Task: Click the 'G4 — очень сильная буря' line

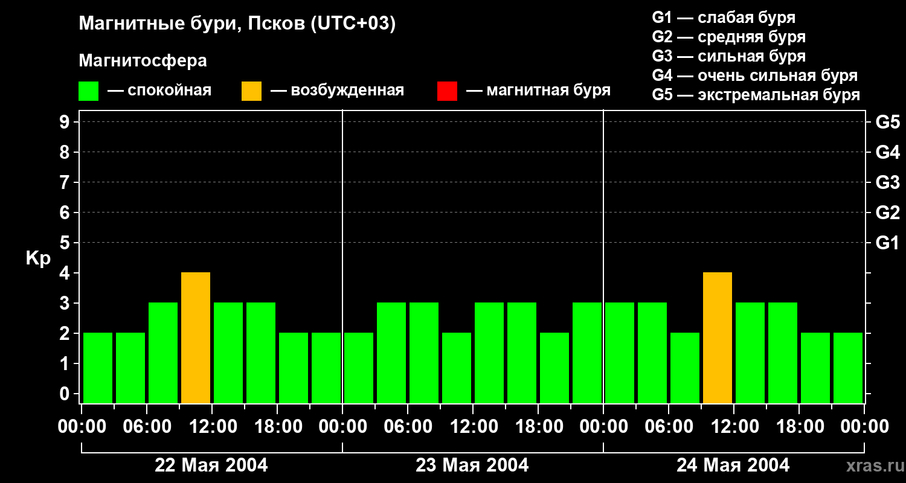Action: click(754, 75)
